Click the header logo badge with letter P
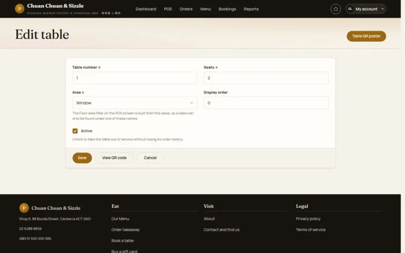 (19, 9)
